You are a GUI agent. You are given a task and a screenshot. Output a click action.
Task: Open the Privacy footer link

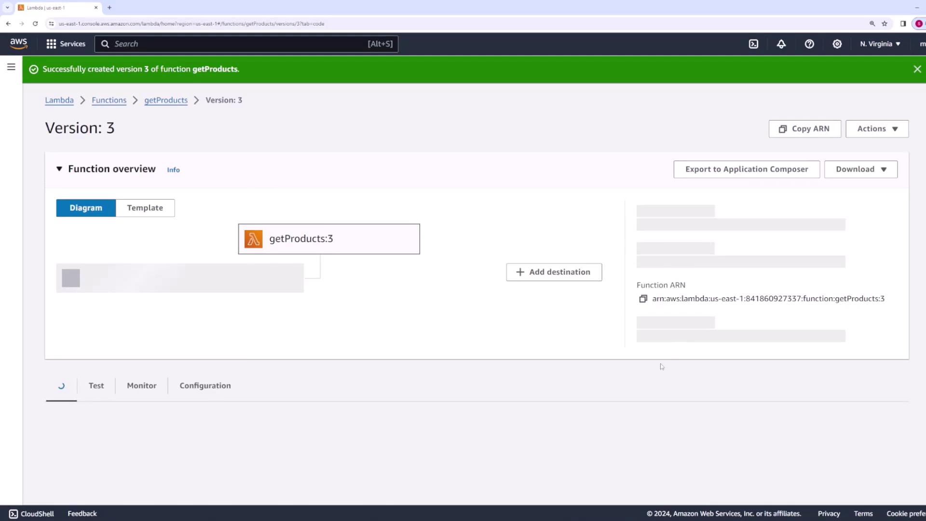pos(829,514)
